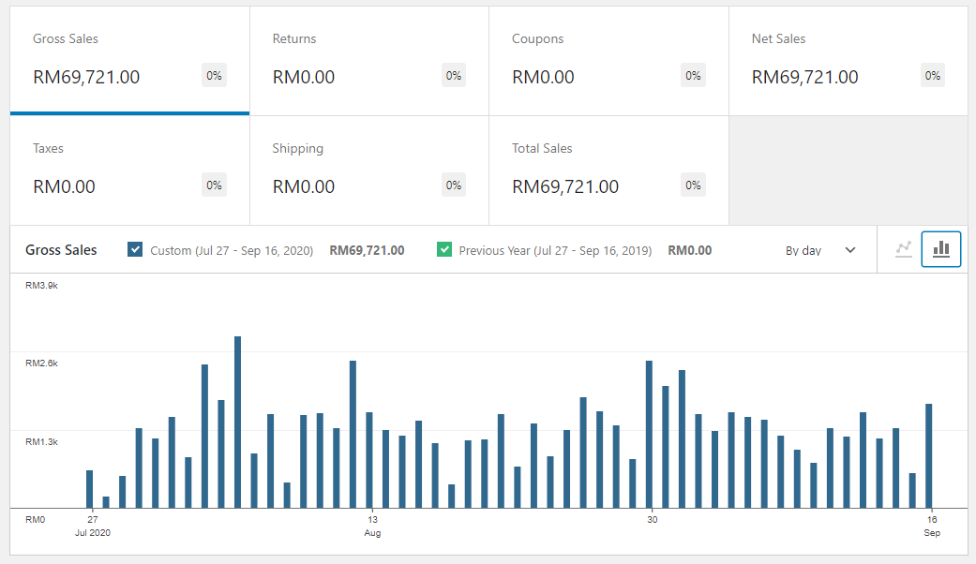Viewport: 976px width, 564px height.
Task: Switch to line chart view icon
Action: [903, 249]
